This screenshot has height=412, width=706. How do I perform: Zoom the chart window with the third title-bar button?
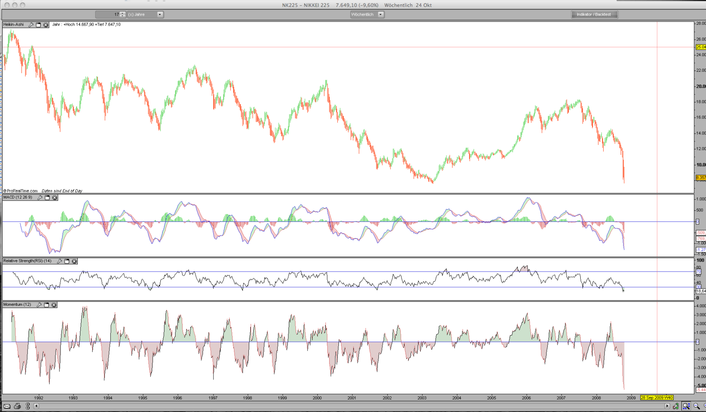tap(23, 5)
